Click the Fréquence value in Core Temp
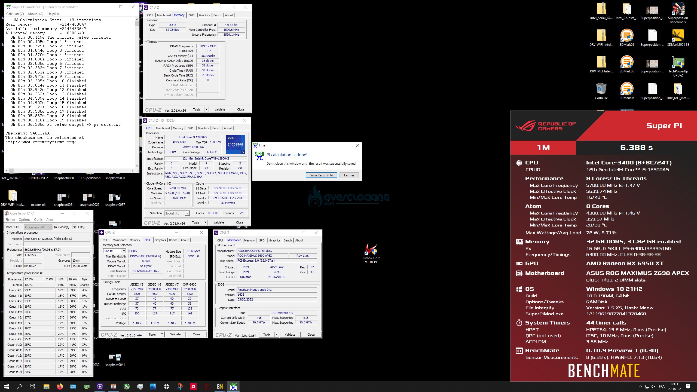697x392 pixels. [x=57, y=250]
